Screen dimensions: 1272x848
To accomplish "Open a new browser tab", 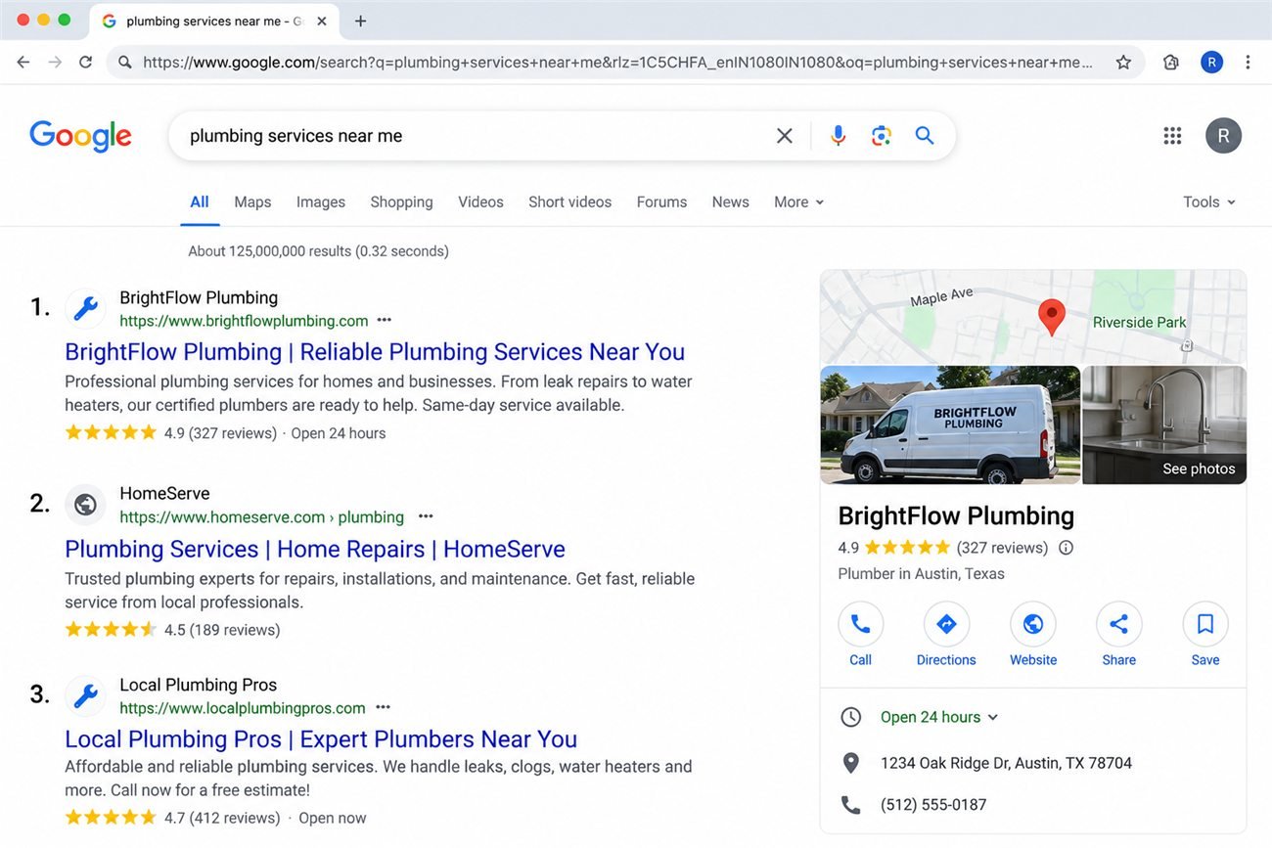I will coord(360,21).
